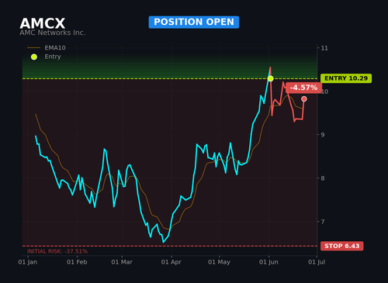The height and width of the screenshot is (283, 388).
Task: Click the price axis value 7
Action: click(323, 222)
